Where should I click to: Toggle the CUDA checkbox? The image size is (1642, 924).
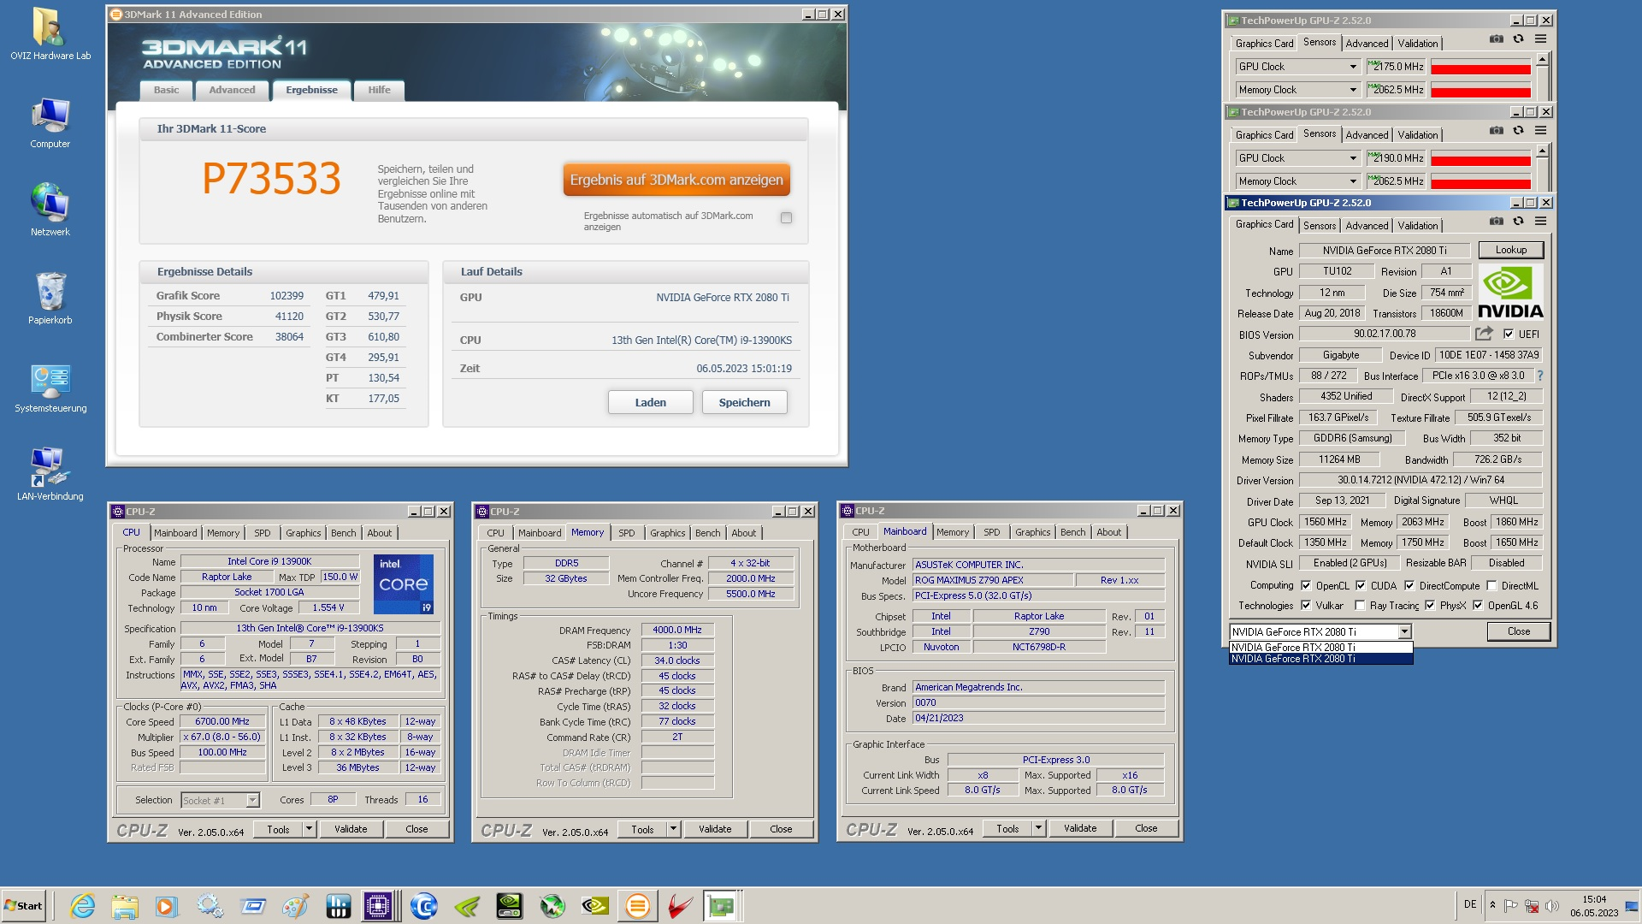(x=1361, y=586)
